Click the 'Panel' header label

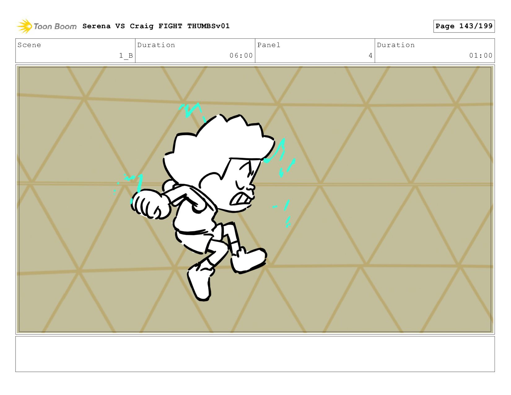click(269, 45)
